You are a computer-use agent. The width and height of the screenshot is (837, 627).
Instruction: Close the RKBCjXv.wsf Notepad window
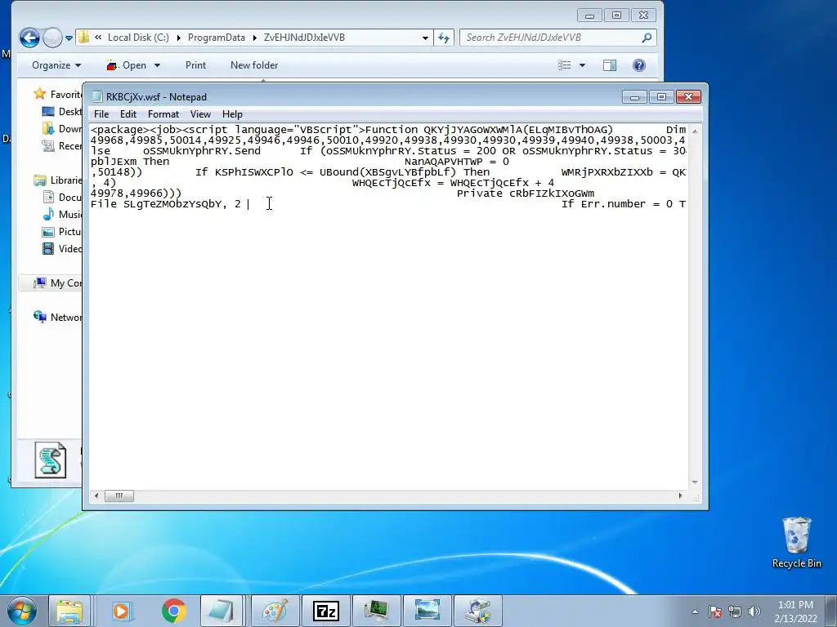688,97
